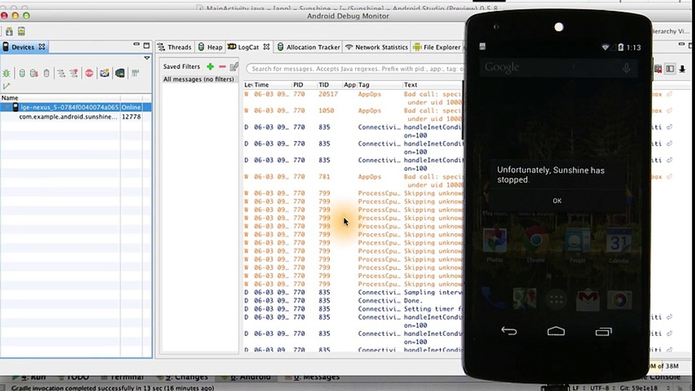Select the Sampling interval log row
Image resolution: width=695 pixels, height=391 pixels.
(353, 292)
